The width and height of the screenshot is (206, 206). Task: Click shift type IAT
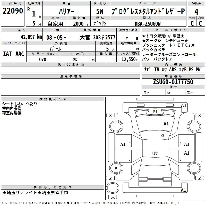tap(7, 54)
